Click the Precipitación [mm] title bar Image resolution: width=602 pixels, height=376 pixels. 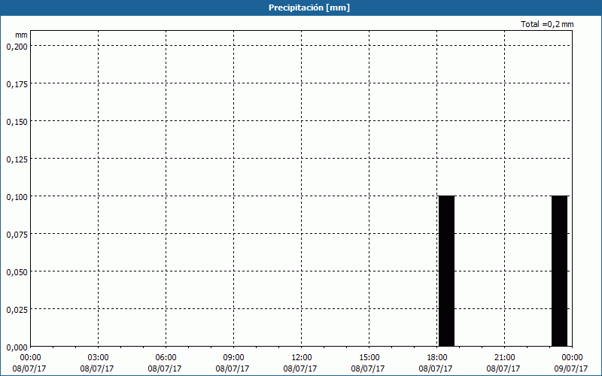point(301,8)
